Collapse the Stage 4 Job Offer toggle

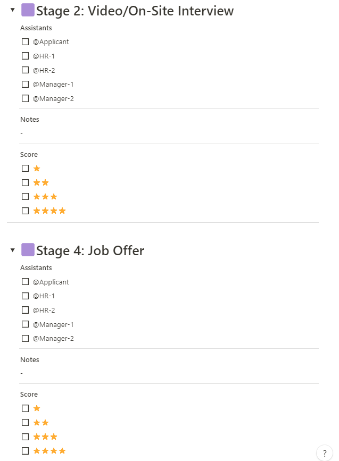point(13,250)
